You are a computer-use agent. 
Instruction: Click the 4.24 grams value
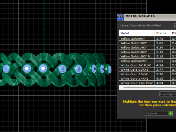[x=159, y=65]
